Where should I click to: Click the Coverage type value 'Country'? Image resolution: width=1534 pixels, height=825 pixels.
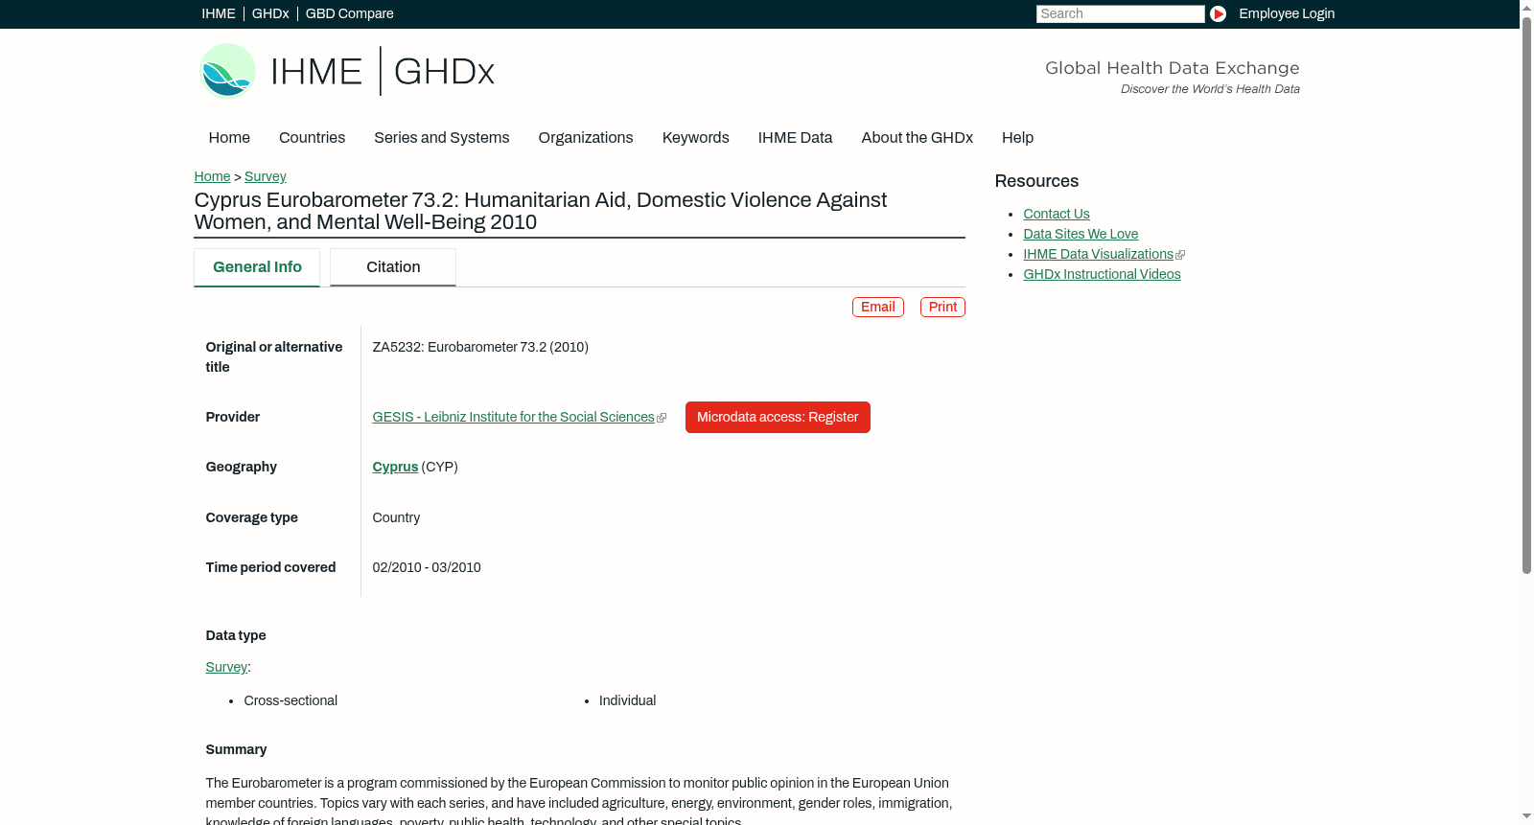[396, 517]
